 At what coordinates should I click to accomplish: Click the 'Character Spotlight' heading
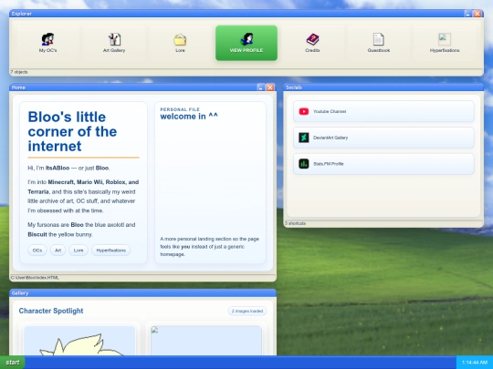click(51, 311)
